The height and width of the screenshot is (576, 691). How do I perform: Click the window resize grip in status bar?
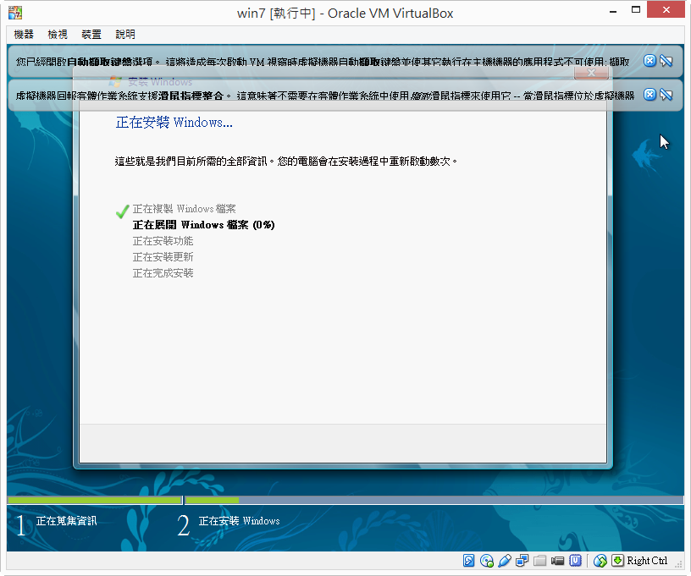click(x=678, y=563)
